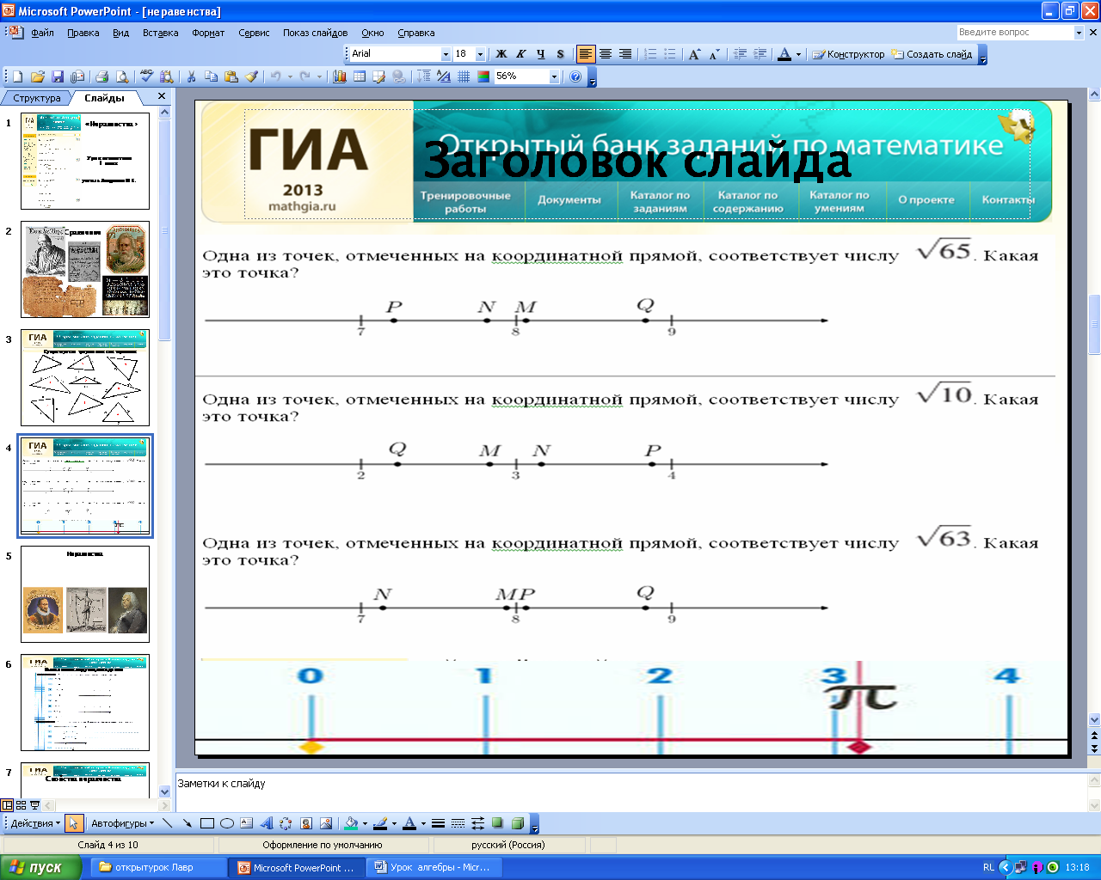Select the Arrow drawing tool
Viewport: 1101px width, 880px height.
(x=187, y=823)
